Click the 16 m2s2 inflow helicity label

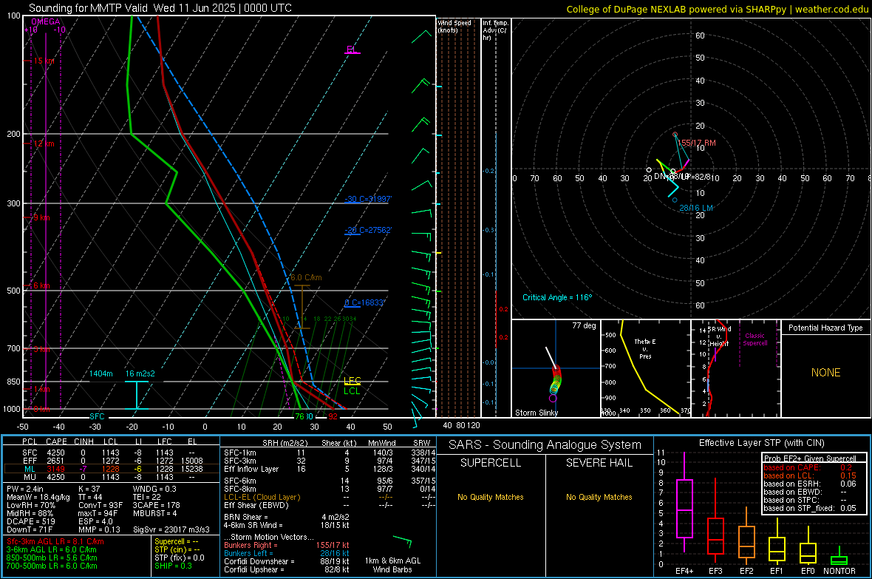coord(140,373)
